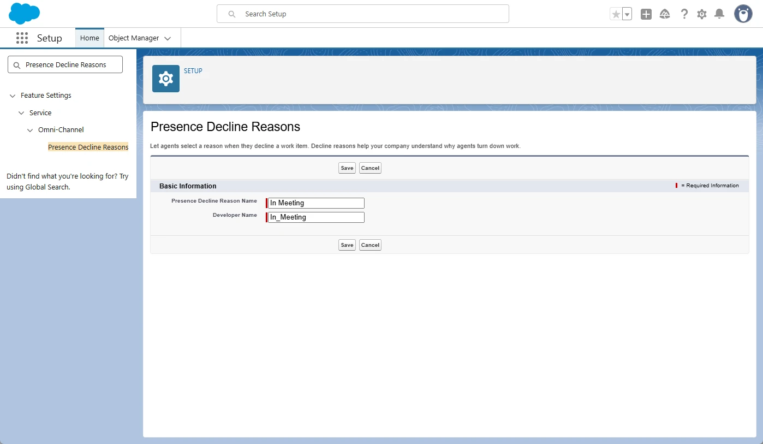Open the Favorites list dropdown arrow
763x444 pixels.
pyautogui.click(x=627, y=14)
